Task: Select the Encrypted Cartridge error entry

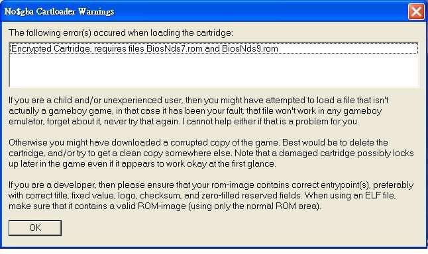Action: [x=214, y=48]
